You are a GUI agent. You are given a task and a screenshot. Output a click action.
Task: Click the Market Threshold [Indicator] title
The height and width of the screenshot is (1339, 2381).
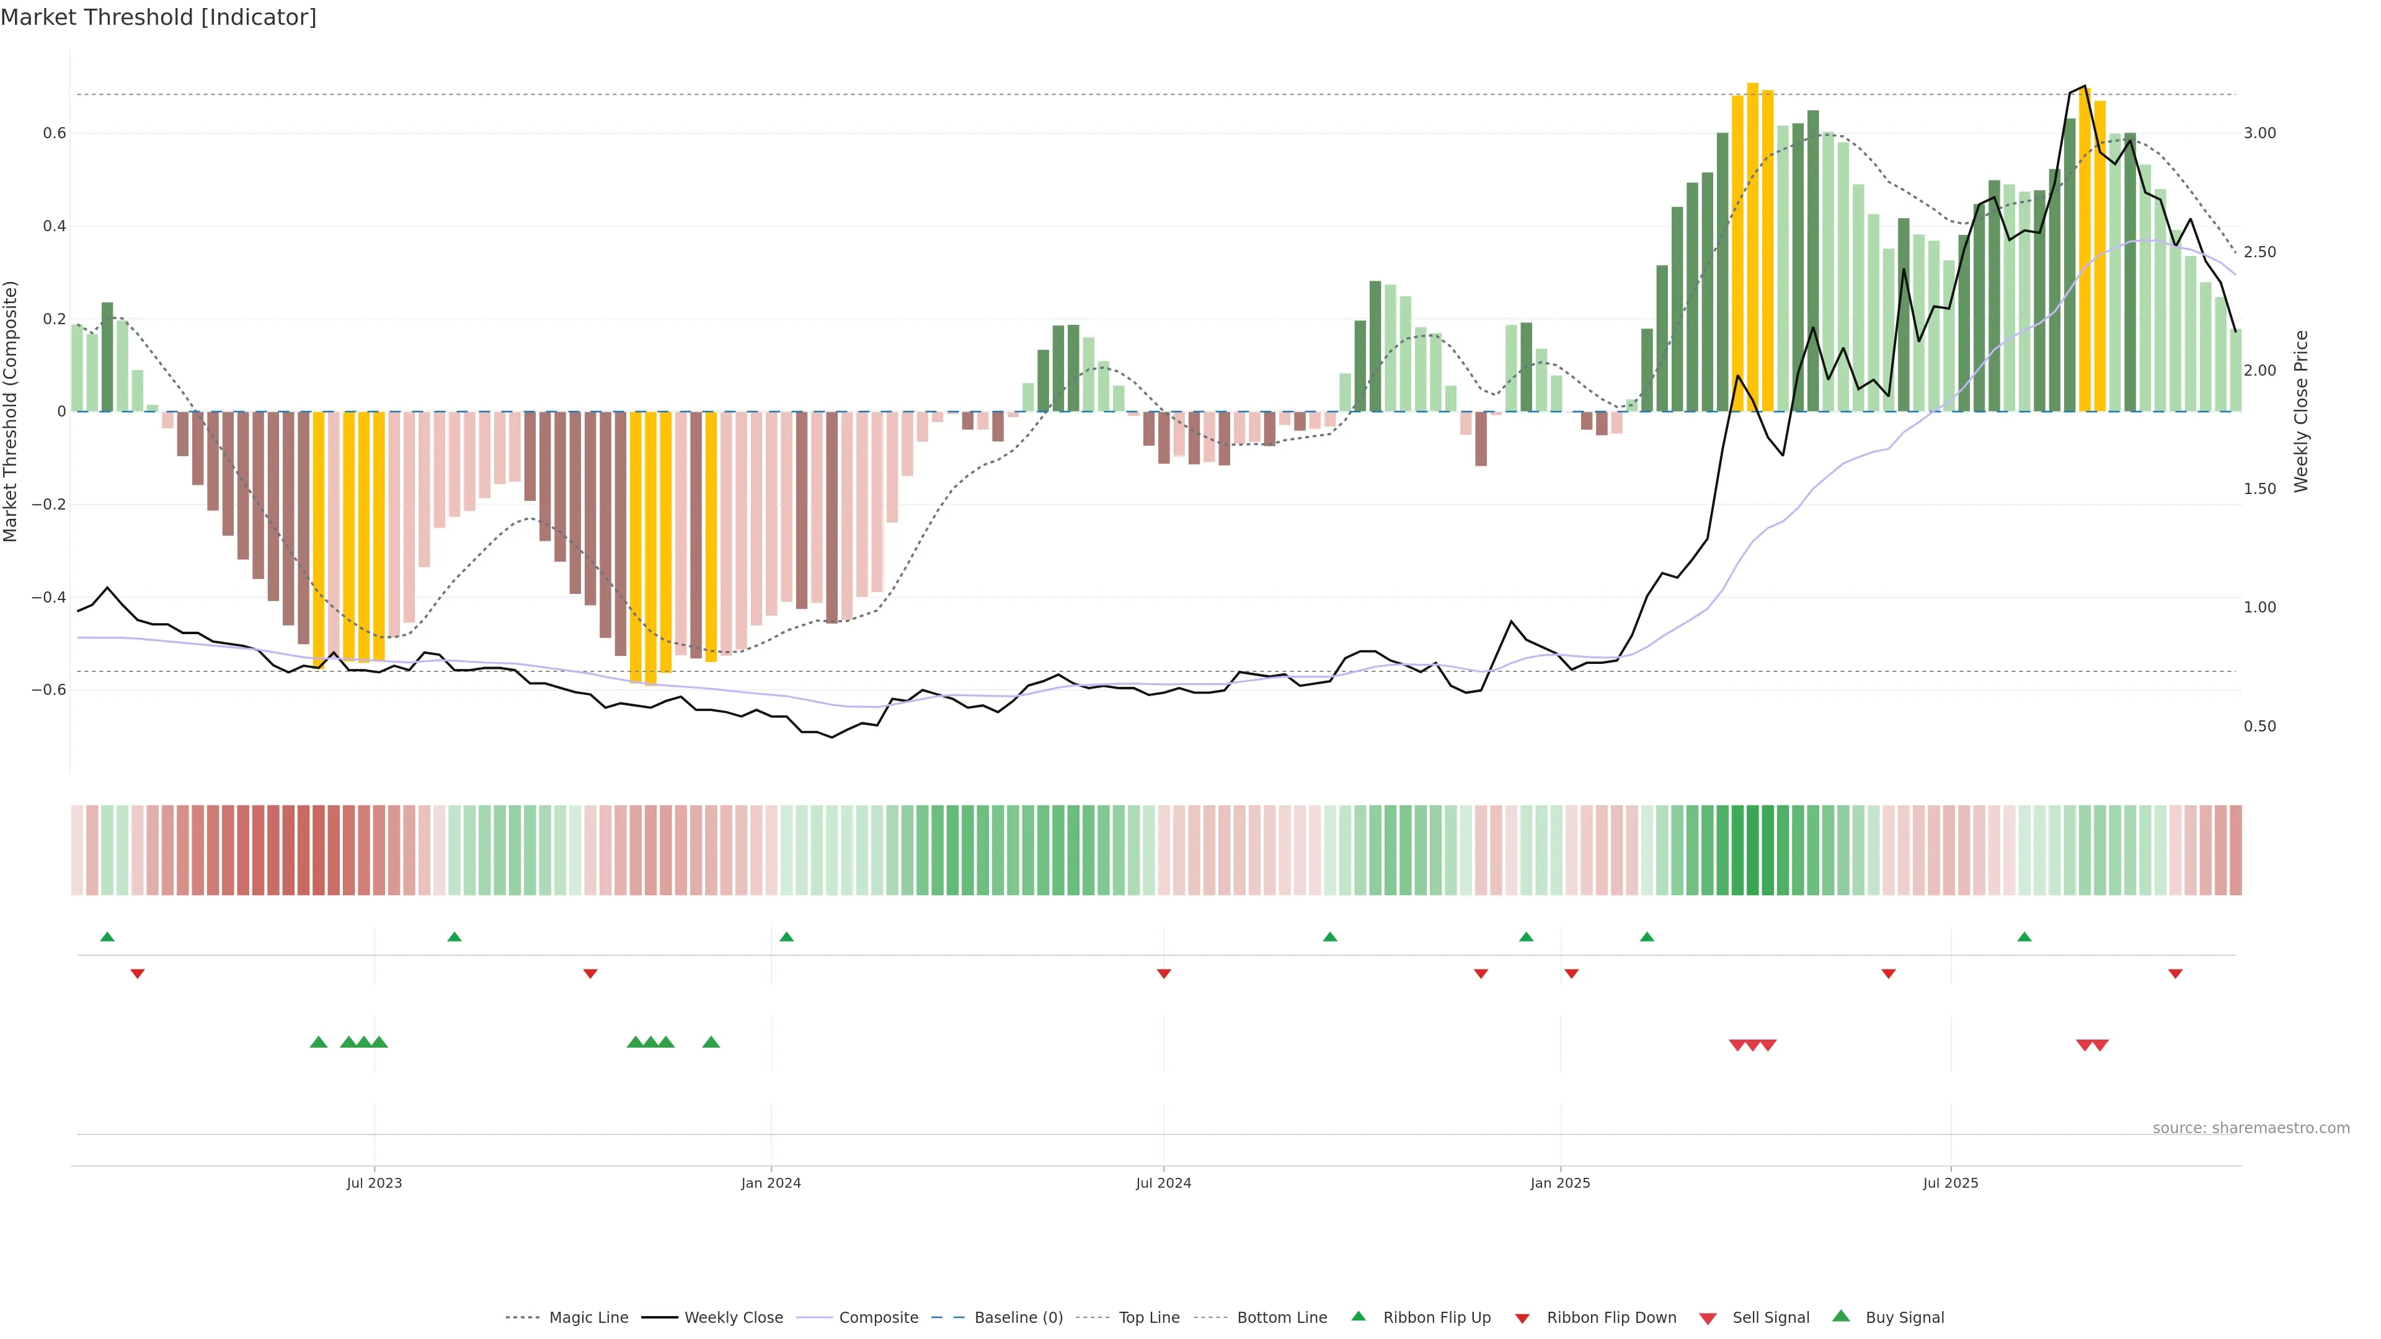158,17
